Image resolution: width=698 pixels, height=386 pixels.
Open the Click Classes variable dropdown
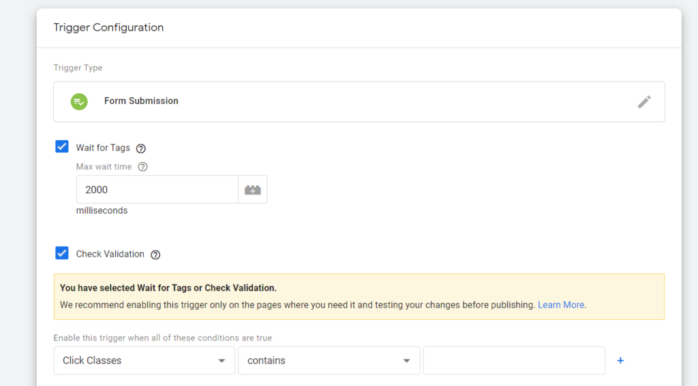144,361
